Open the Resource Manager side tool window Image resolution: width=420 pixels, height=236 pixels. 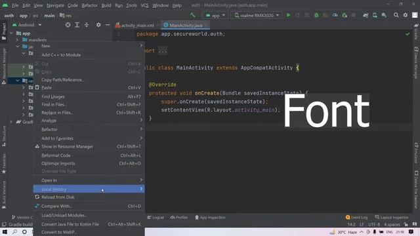coord(4,66)
